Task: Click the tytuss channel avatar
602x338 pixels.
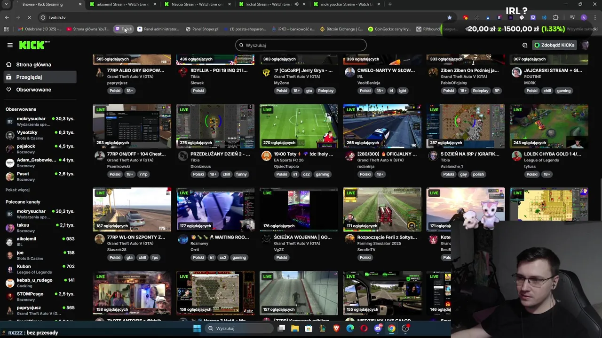Action: point(516,156)
